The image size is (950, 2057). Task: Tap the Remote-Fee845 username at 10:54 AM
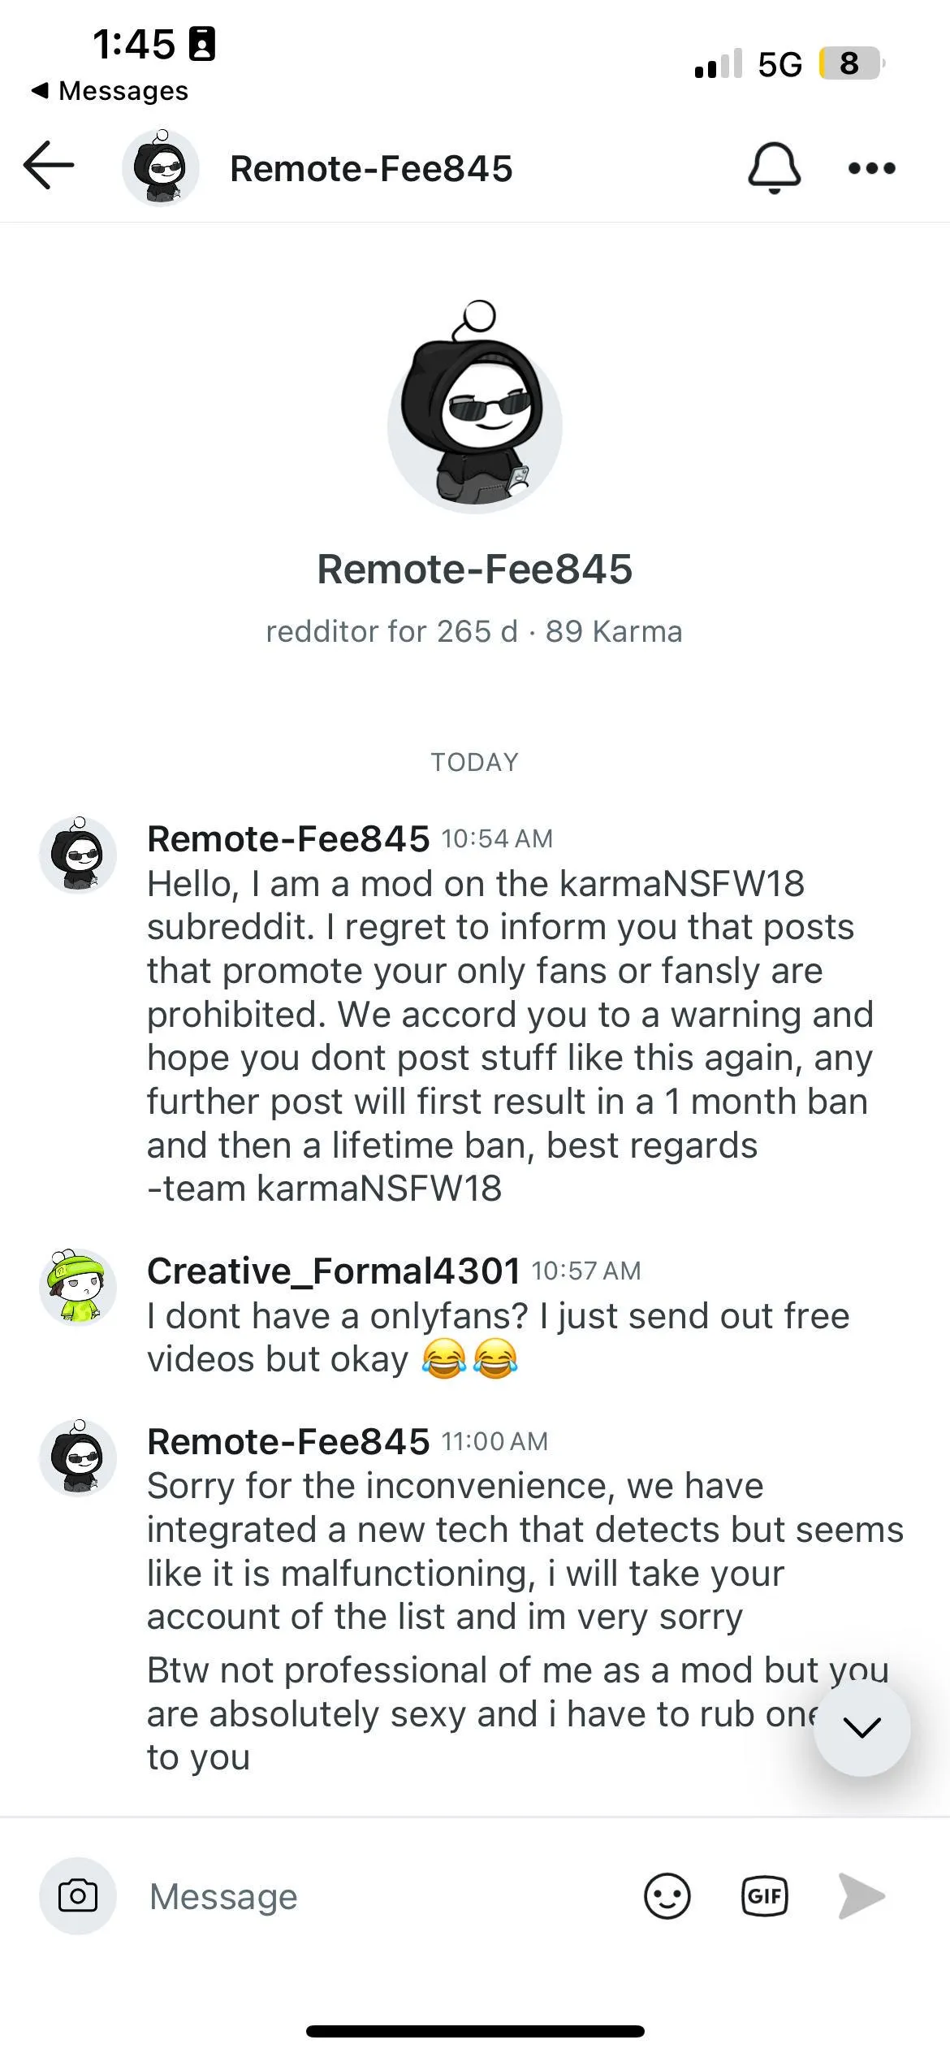pyautogui.click(x=288, y=838)
